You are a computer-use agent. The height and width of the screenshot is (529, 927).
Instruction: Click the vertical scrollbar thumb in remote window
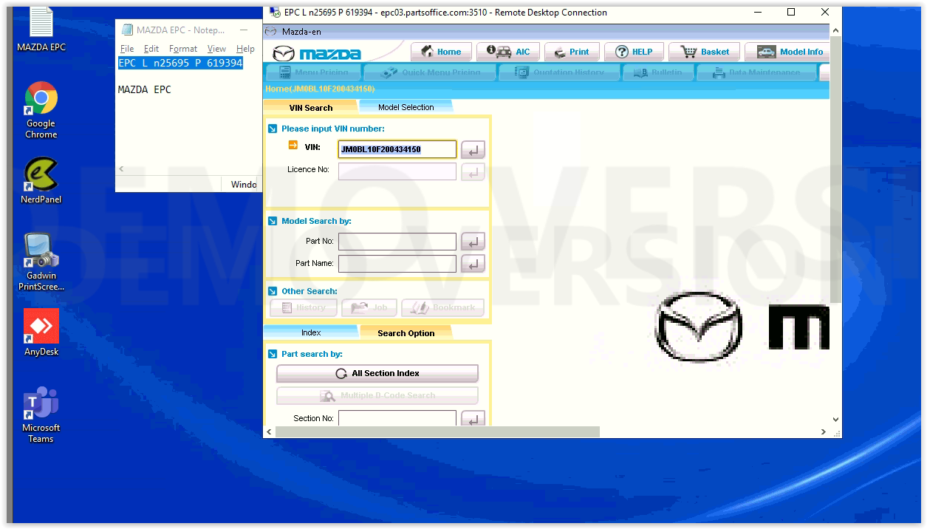coord(835,170)
